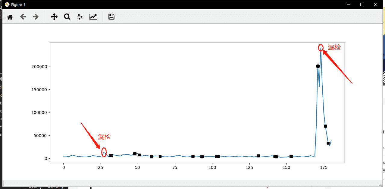Select the black marker at the 200000 level
The height and width of the screenshot is (189, 385).
click(318, 66)
